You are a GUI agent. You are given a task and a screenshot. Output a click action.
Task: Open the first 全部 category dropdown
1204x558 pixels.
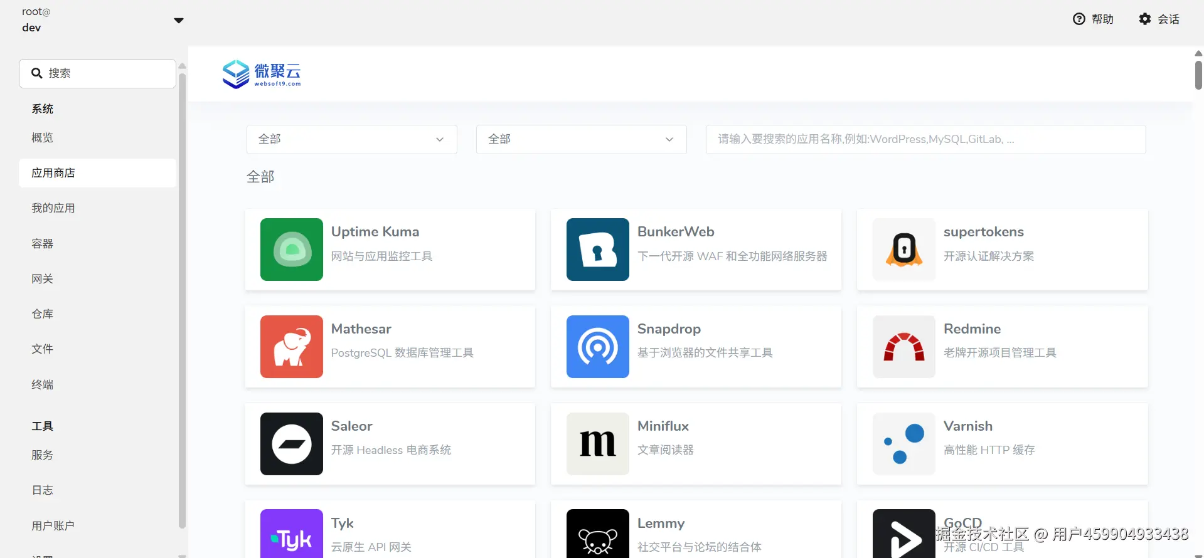[x=352, y=139]
